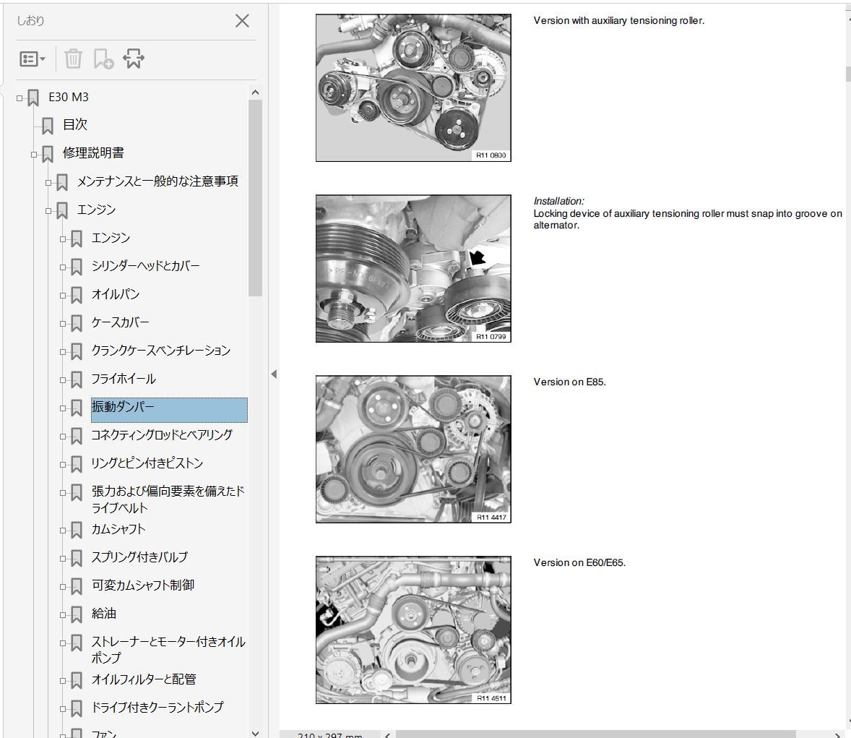Viewport: 851px width, 738px height.
Task: Click the bookmark icon beside 給油
Action: click(77, 614)
